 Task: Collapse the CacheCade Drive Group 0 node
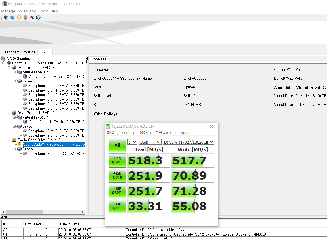[9, 140]
